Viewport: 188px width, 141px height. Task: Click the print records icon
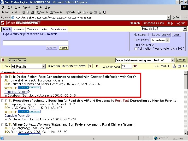[174, 66]
